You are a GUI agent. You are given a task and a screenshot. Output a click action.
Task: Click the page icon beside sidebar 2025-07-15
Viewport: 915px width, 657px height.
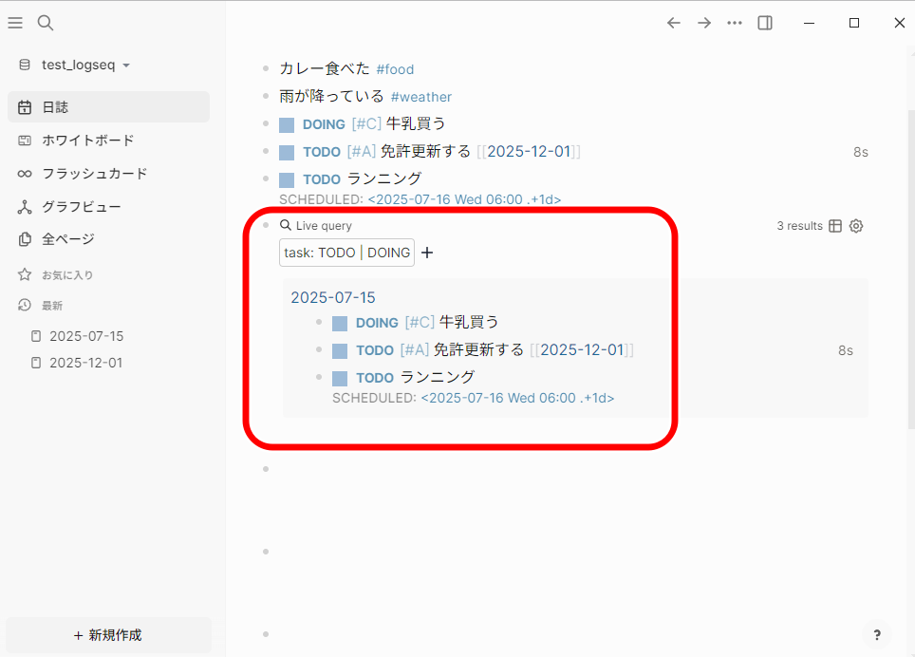point(36,336)
